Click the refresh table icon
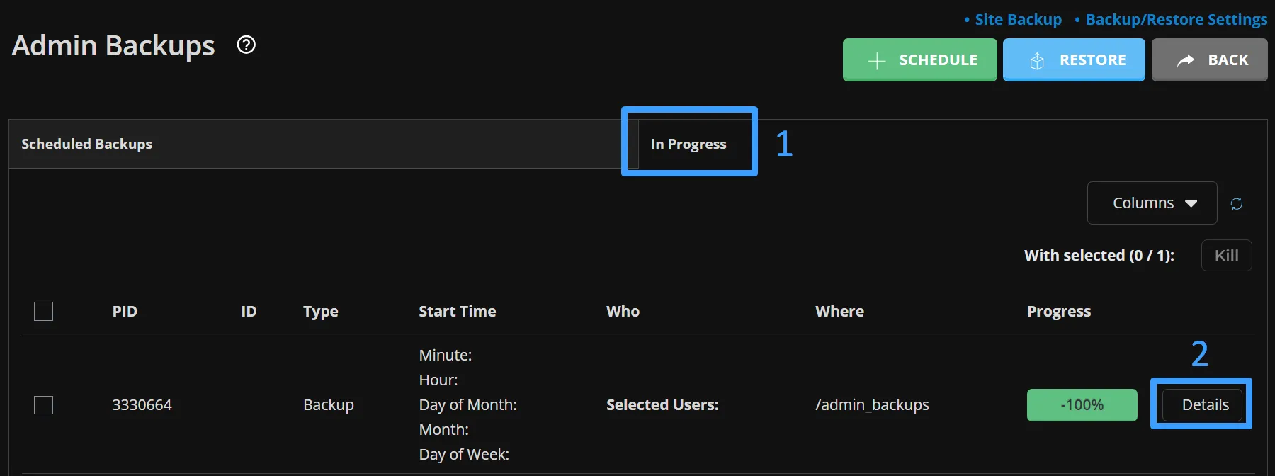This screenshot has height=476, width=1275. click(x=1237, y=204)
